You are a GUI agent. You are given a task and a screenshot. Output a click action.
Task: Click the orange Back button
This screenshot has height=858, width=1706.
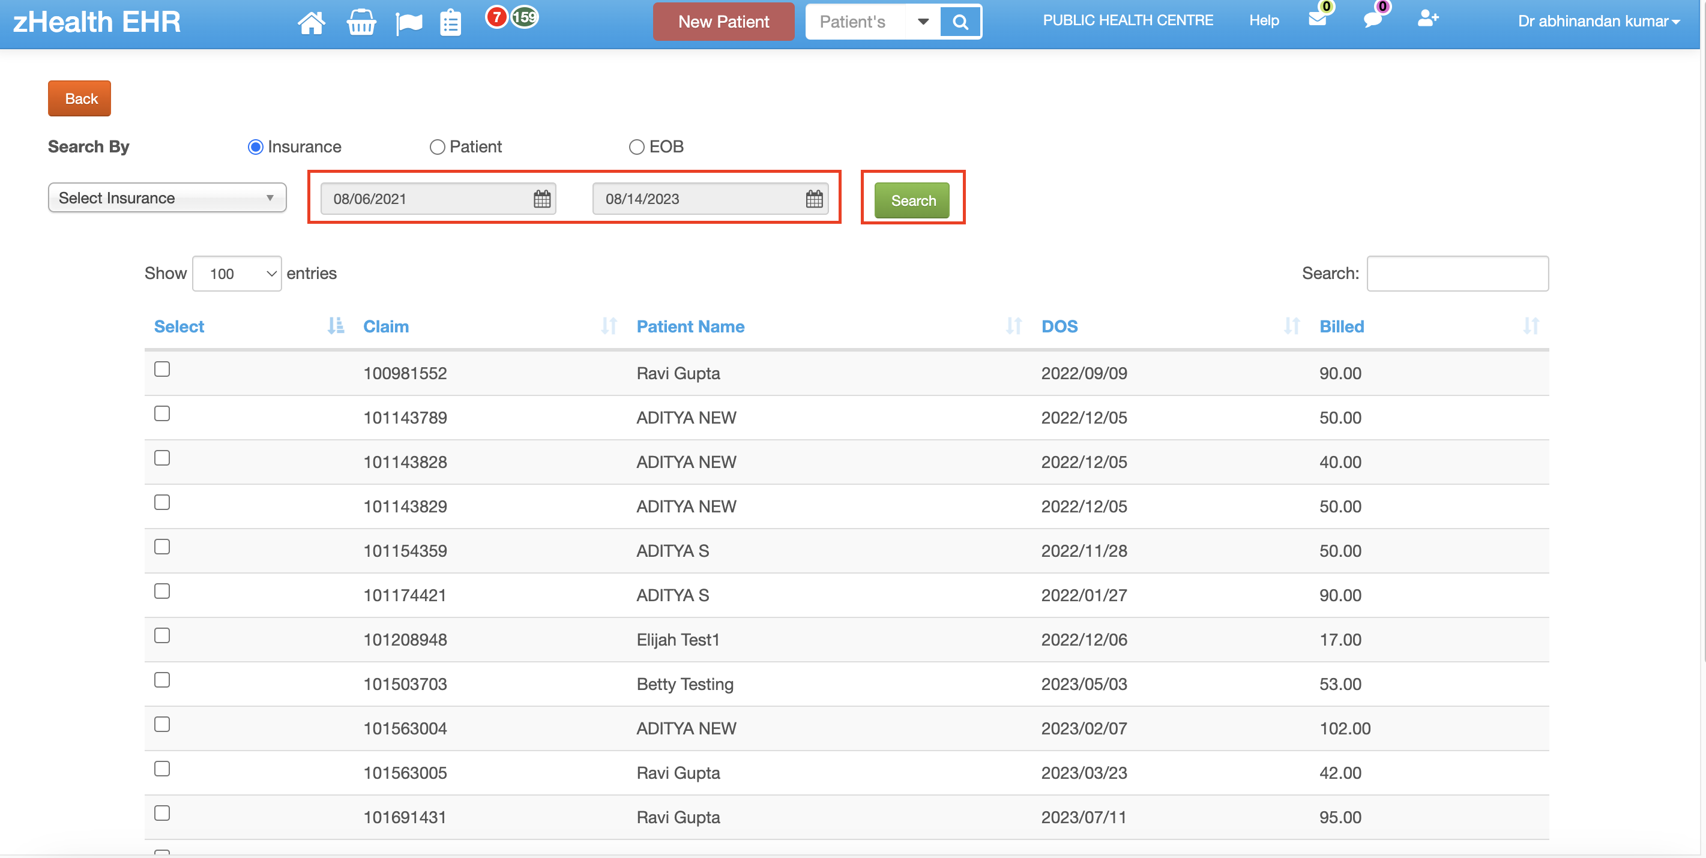[79, 98]
